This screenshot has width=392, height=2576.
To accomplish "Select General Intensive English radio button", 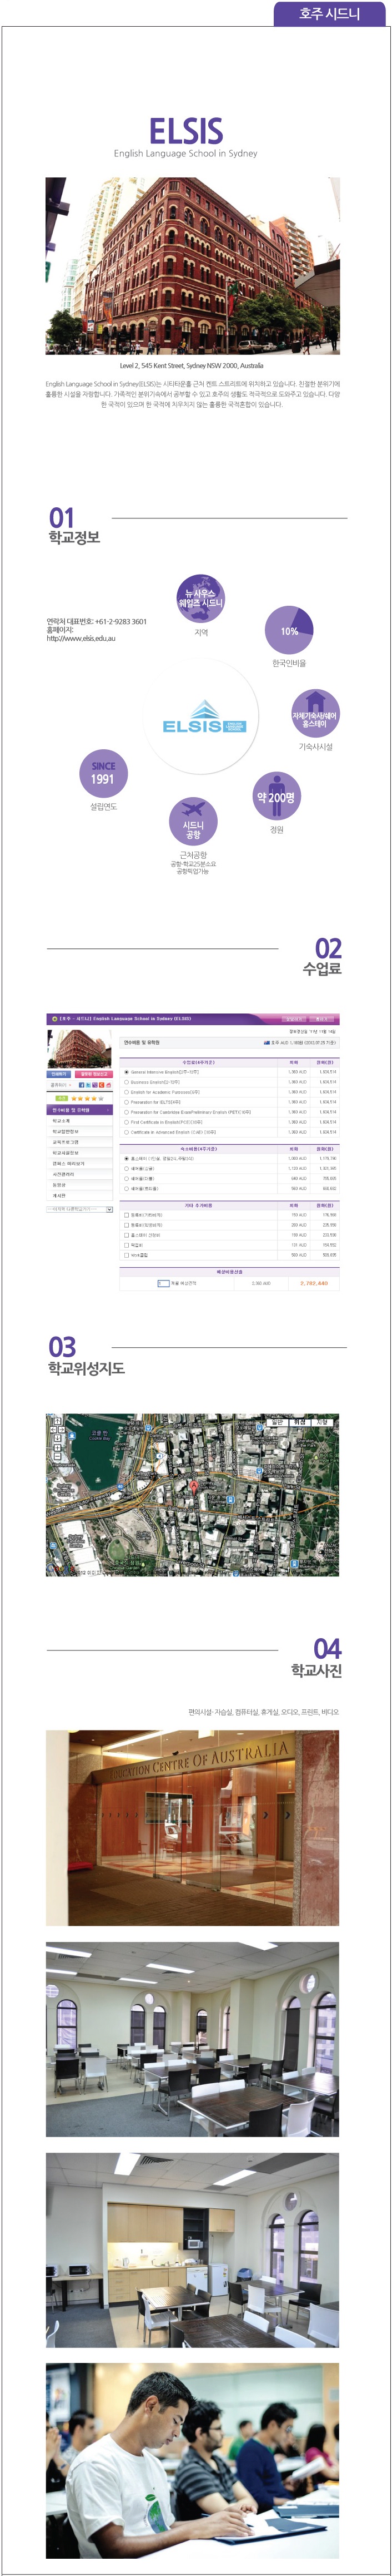I will pos(127,1072).
